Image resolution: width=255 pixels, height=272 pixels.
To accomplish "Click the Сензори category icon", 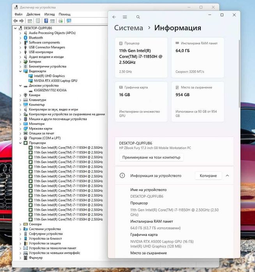I will pos(26,224).
